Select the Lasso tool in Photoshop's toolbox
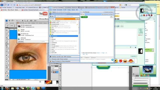The image size is (160, 90). 7,34
